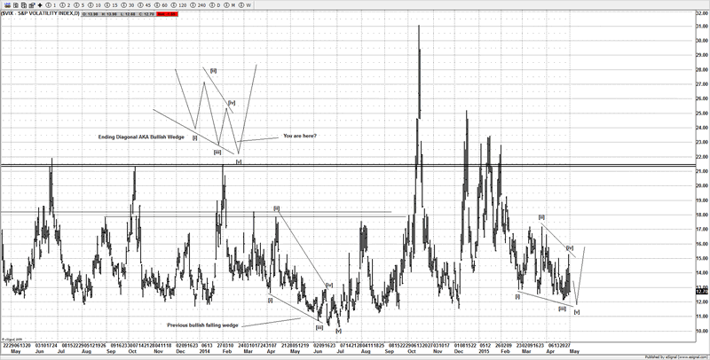Viewport: 710px width, 360px height.
Task: Switch chart to daily (D) interval
Action: tap(215, 5)
